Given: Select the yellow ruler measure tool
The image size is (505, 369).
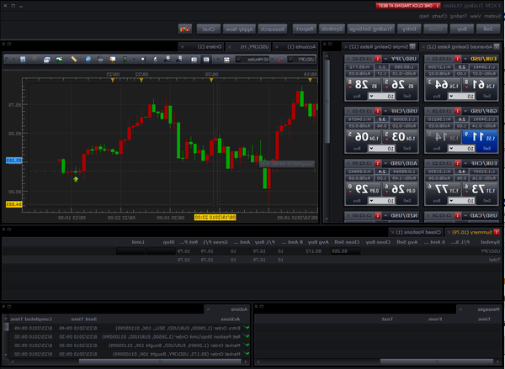Looking at the screenshot, I should pyautogui.click(x=74, y=60).
